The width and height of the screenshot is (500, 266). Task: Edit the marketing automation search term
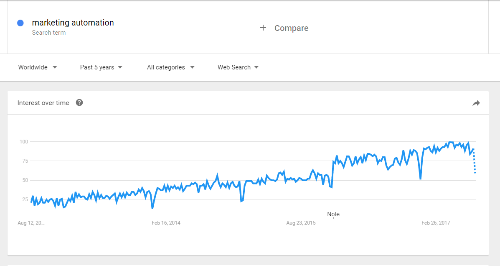tap(73, 23)
